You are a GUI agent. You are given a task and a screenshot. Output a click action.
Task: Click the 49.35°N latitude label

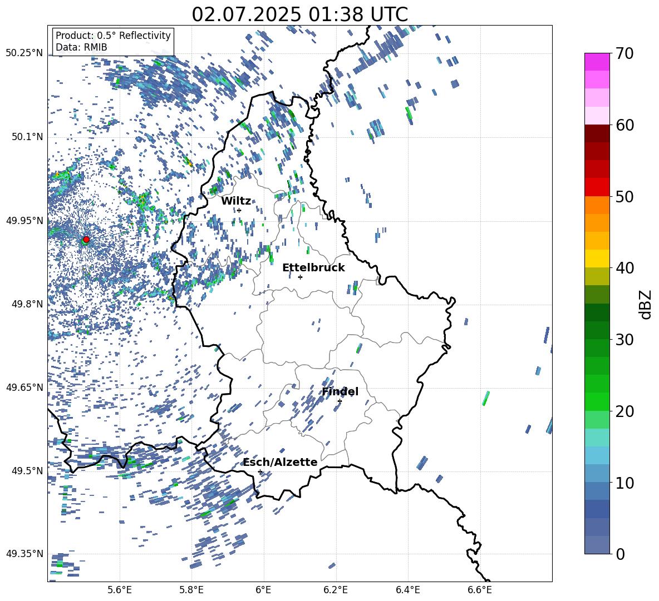(24, 554)
